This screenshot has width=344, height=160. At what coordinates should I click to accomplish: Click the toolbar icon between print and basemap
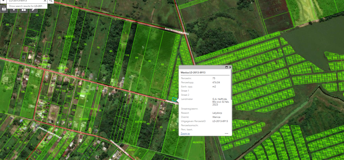(x=14, y=9)
